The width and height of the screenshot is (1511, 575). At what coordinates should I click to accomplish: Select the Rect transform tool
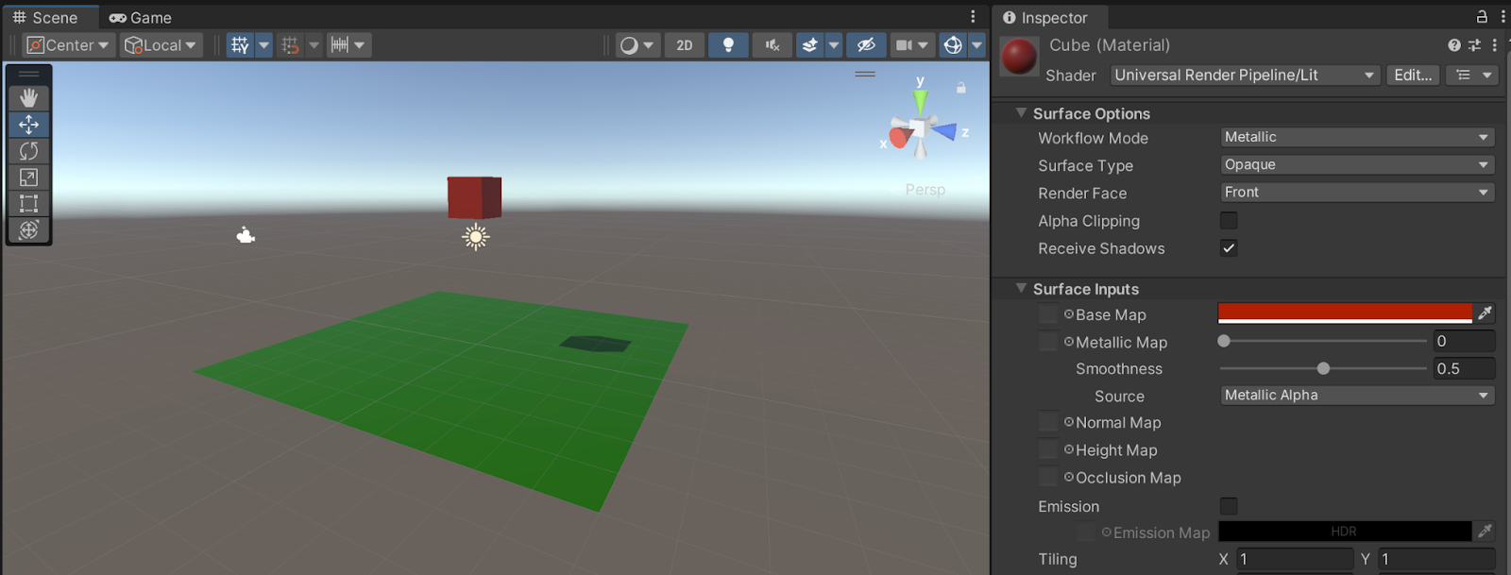(28, 204)
